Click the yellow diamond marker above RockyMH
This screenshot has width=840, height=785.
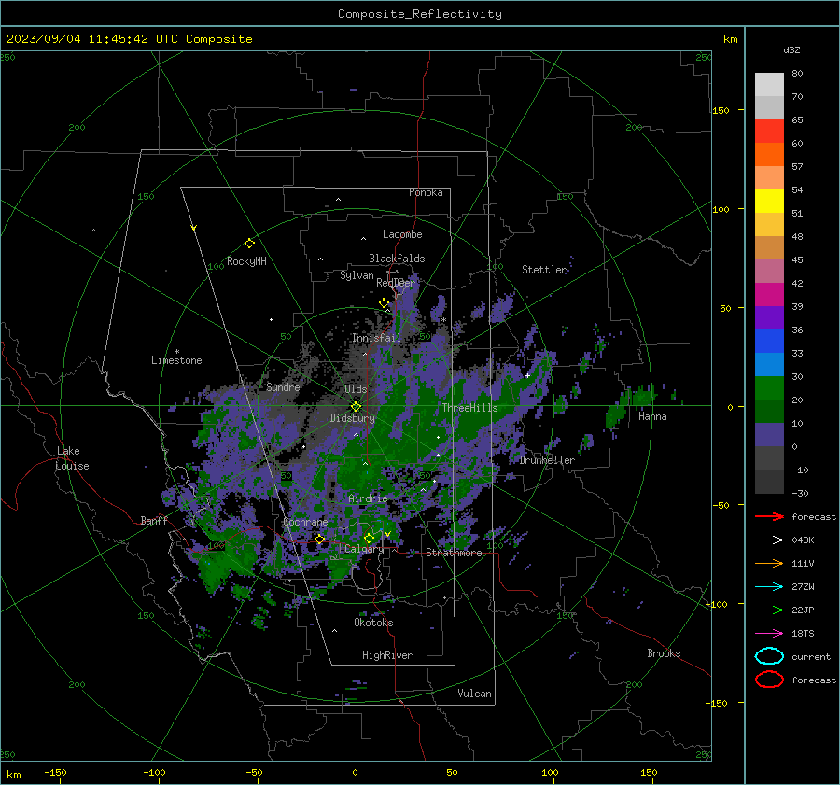click(249, 244)
